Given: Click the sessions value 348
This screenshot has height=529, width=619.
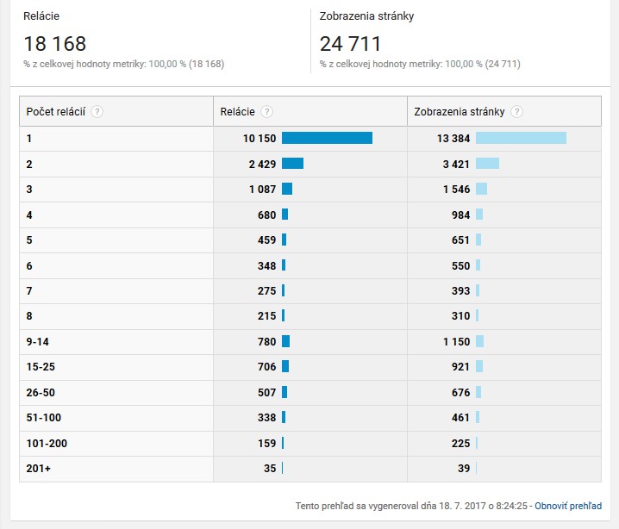Looking at the screenshot, I should click(x=267, y=266).
